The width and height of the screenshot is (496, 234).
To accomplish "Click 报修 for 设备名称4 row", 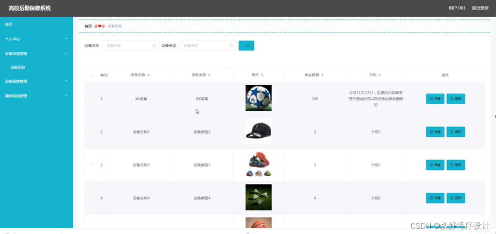I will 456,198.
